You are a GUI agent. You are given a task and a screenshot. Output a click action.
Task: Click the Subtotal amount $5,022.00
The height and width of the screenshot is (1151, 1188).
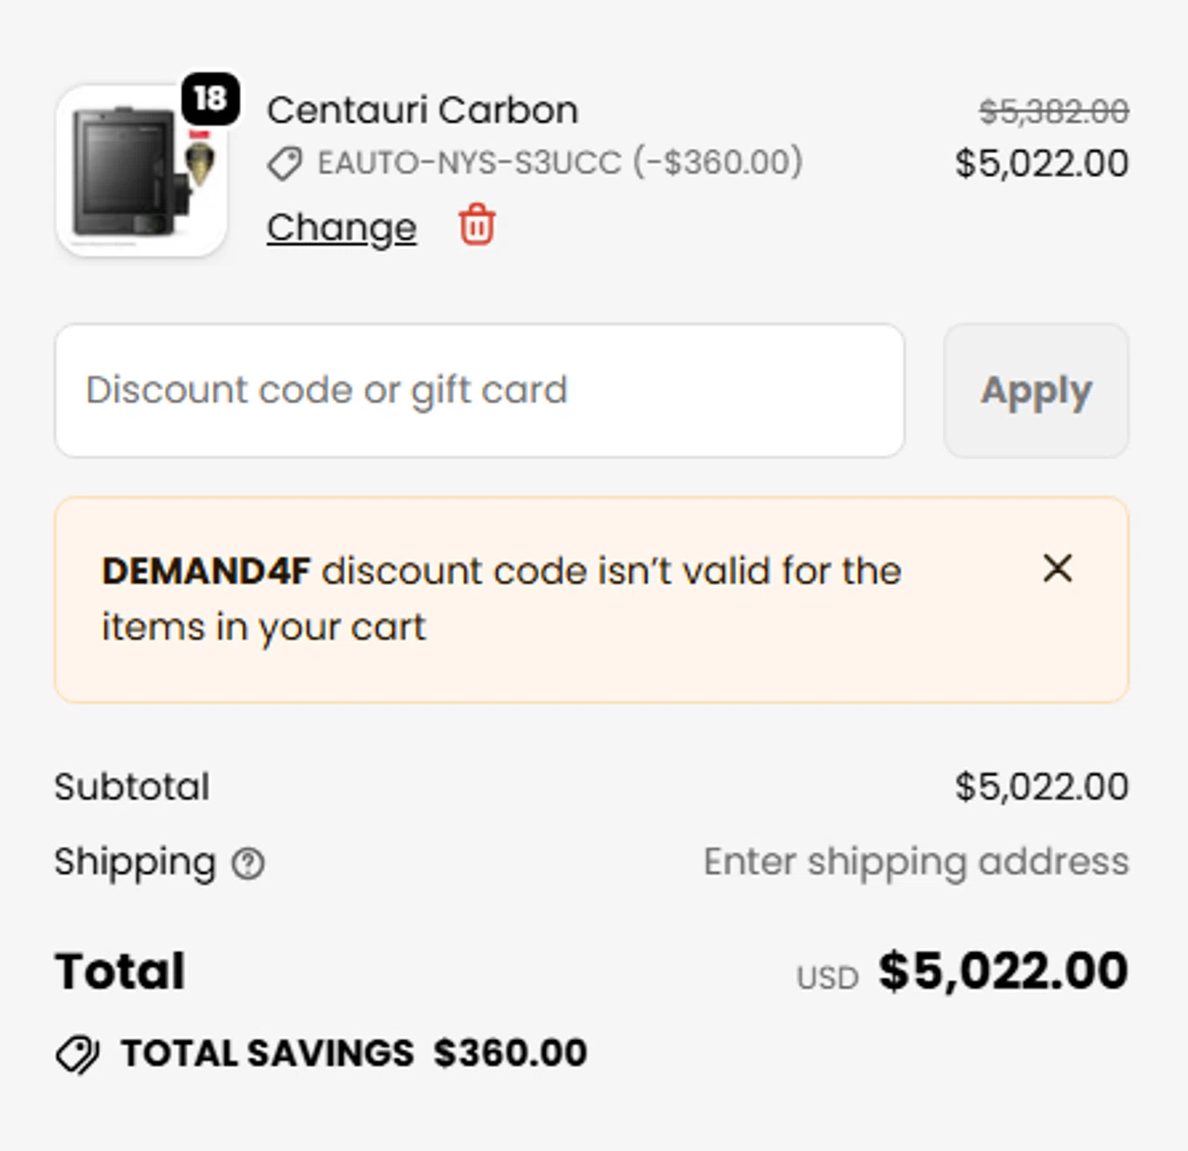click(1041, 787)
